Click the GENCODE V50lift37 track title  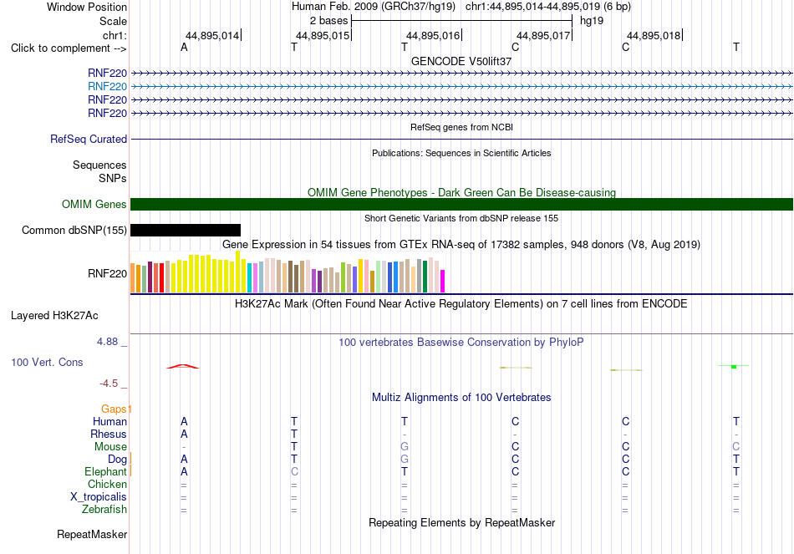[x=461, y=61]
